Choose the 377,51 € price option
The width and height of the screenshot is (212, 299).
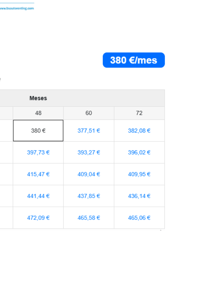tap(89, 131)
